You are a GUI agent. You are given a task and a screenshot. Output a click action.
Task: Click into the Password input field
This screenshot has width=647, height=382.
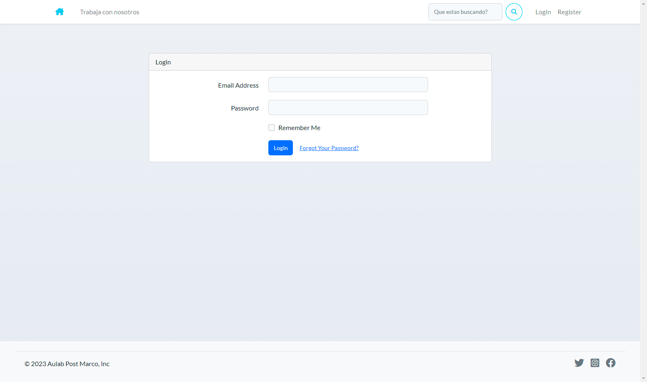348,108
